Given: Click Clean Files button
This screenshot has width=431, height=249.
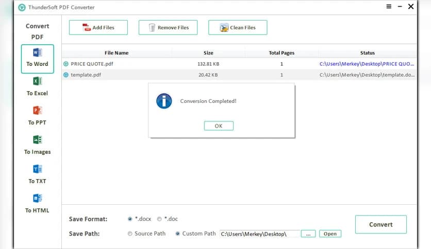Looking at the screenshot, I should point(238,27).
